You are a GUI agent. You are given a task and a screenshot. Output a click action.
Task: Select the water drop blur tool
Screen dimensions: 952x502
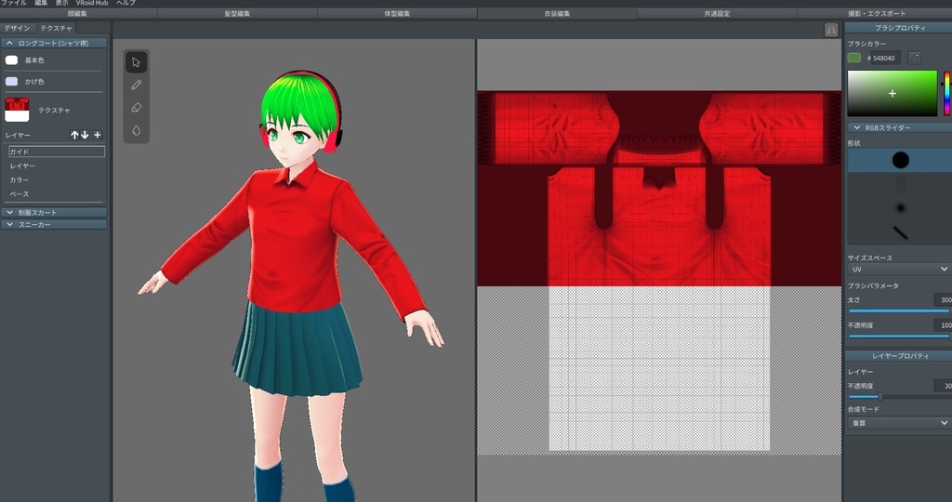tap(136, 130)
